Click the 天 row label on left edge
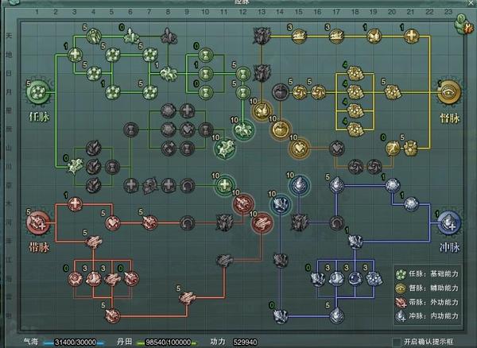This screenshot has width=477, height=348. tap(8, 36)
